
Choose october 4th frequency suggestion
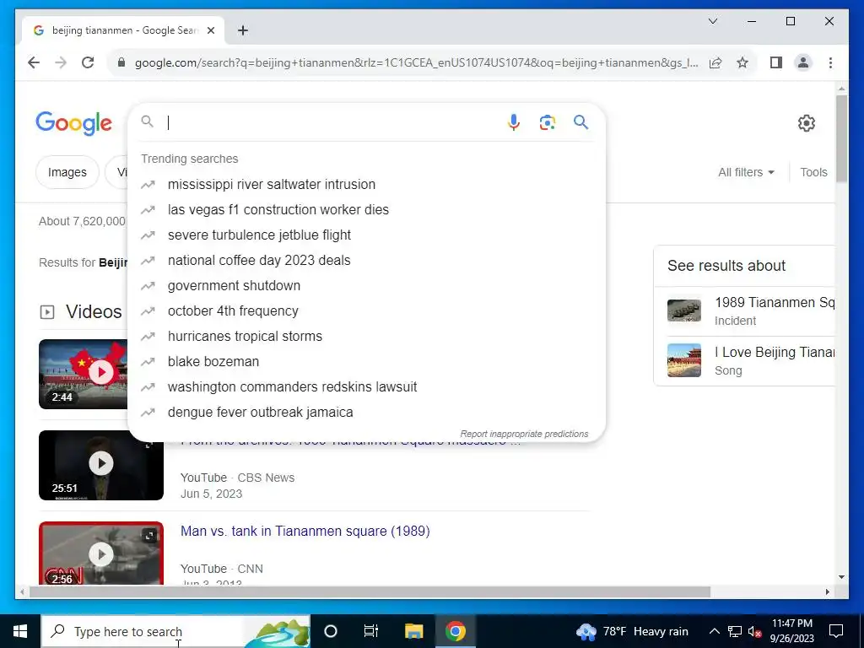[366, 310]
